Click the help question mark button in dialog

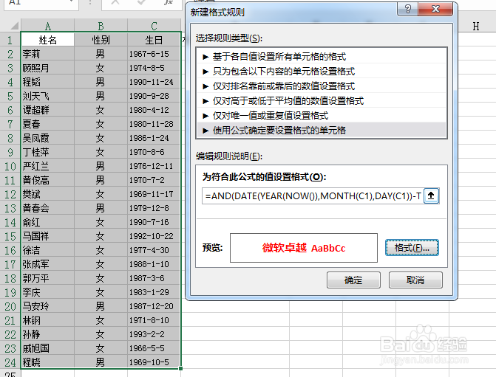pyautogui.click(x=407, y=9)
